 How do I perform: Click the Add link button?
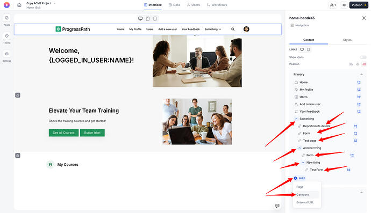point(299,178)
